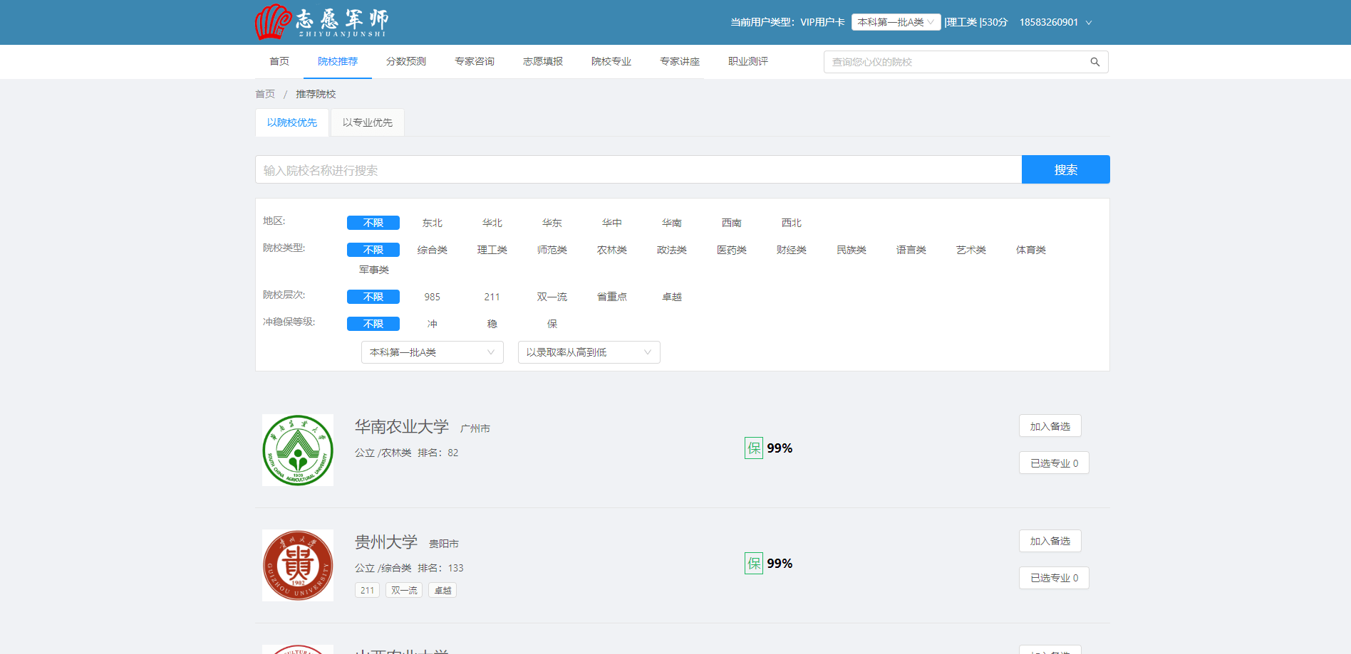Open 分数预测 navigation item
The height and width of the screenshot is (654, 1351).
tap(406, 61)
